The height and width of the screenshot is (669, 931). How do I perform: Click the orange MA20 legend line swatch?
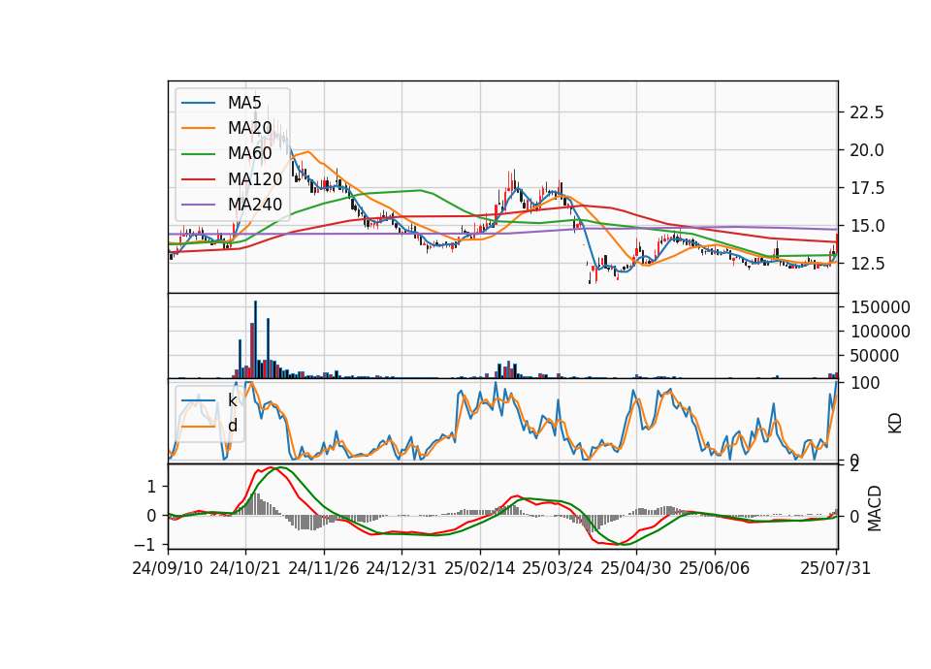pos(198,128)
